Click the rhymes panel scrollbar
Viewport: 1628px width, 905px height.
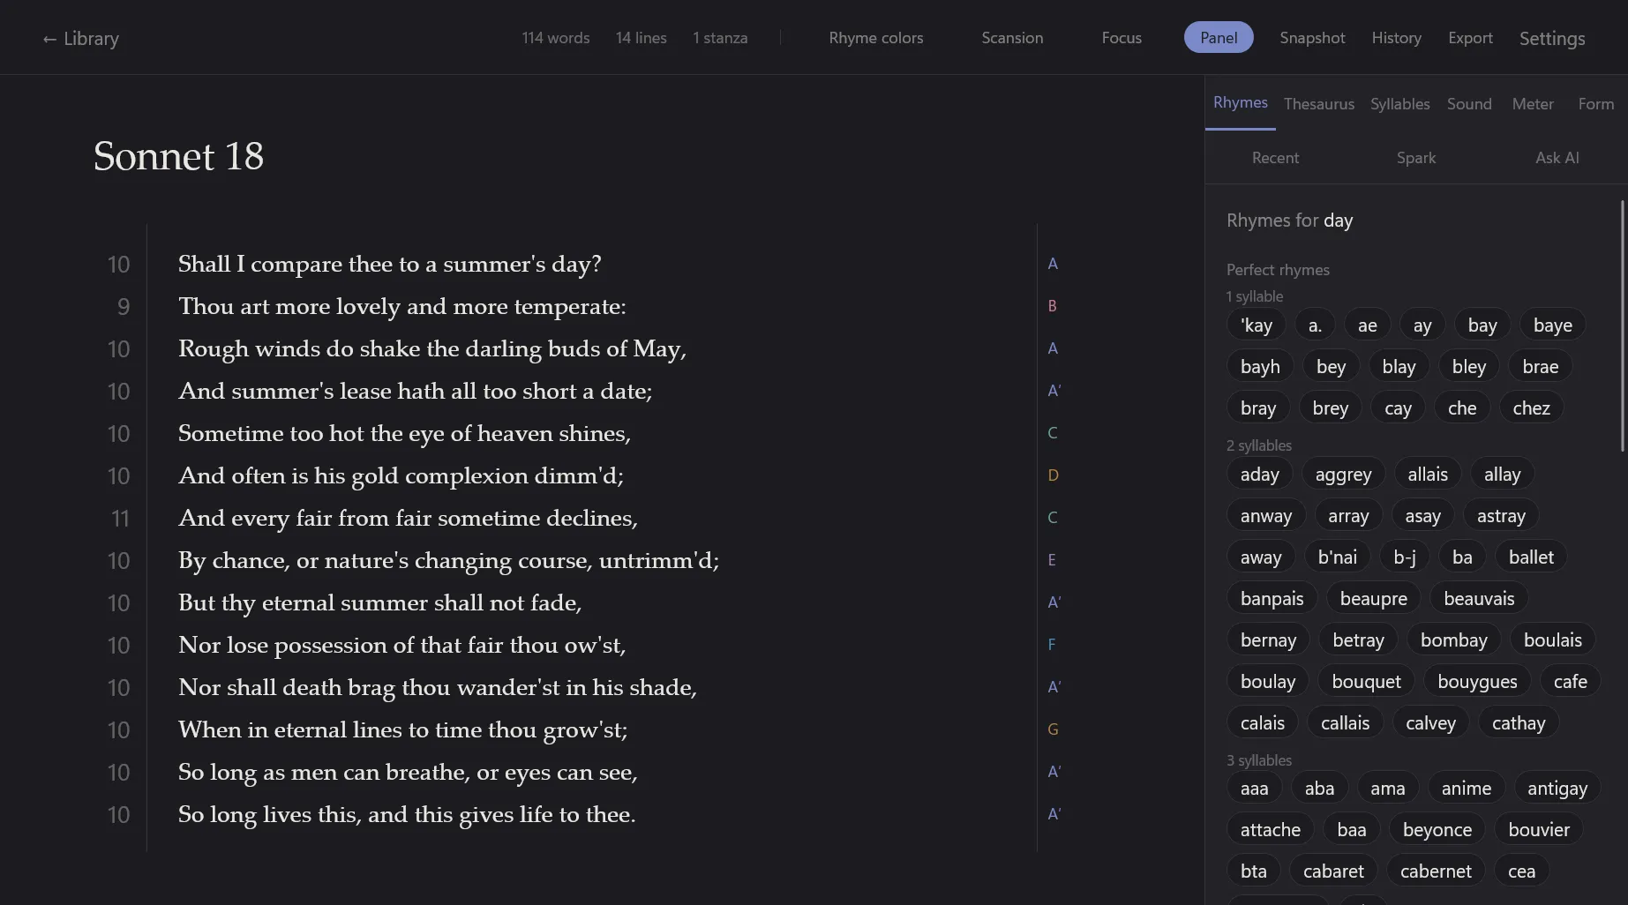(1623, 326)
